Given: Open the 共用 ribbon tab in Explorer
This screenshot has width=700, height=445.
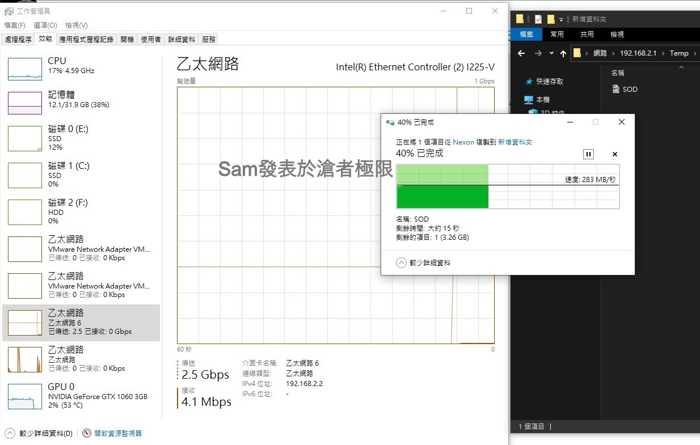Looking at the screenshot, I should pos(587,35).
